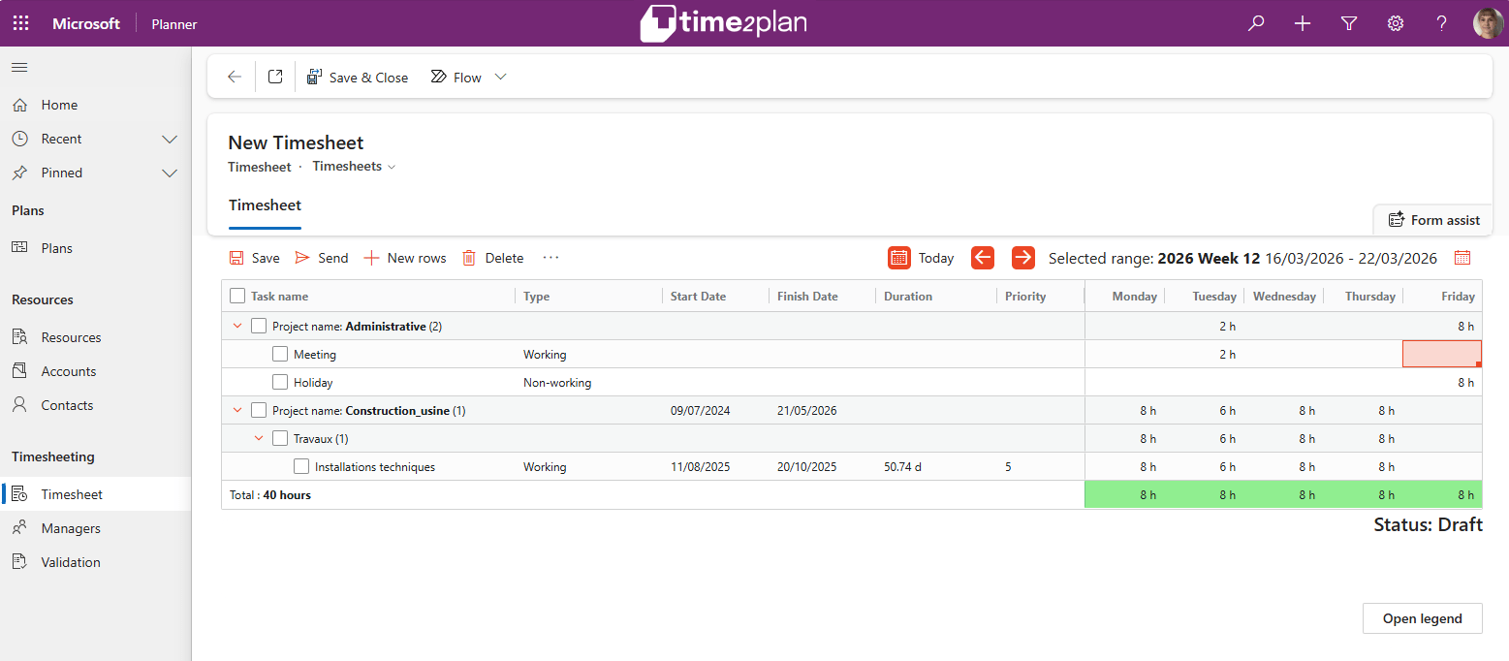This screenshot has height=661, width=1509.
Task: Collapse the Administrative project group
Action: click(x=237, y=327)
